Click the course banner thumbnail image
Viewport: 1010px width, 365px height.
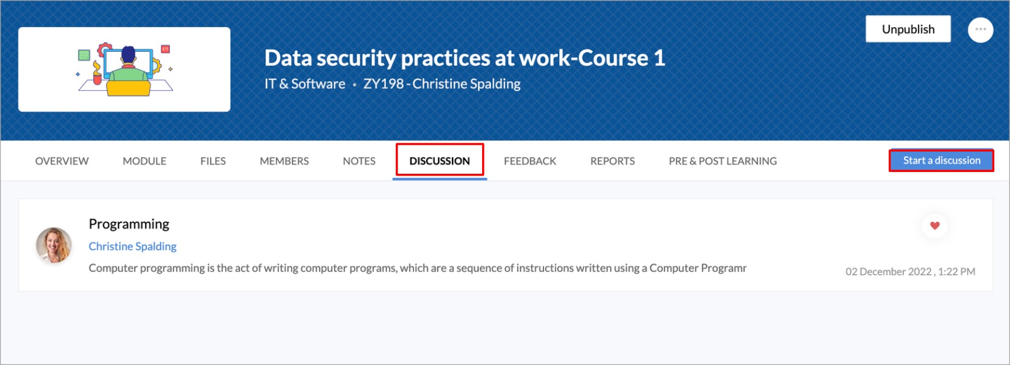[124, 69]
